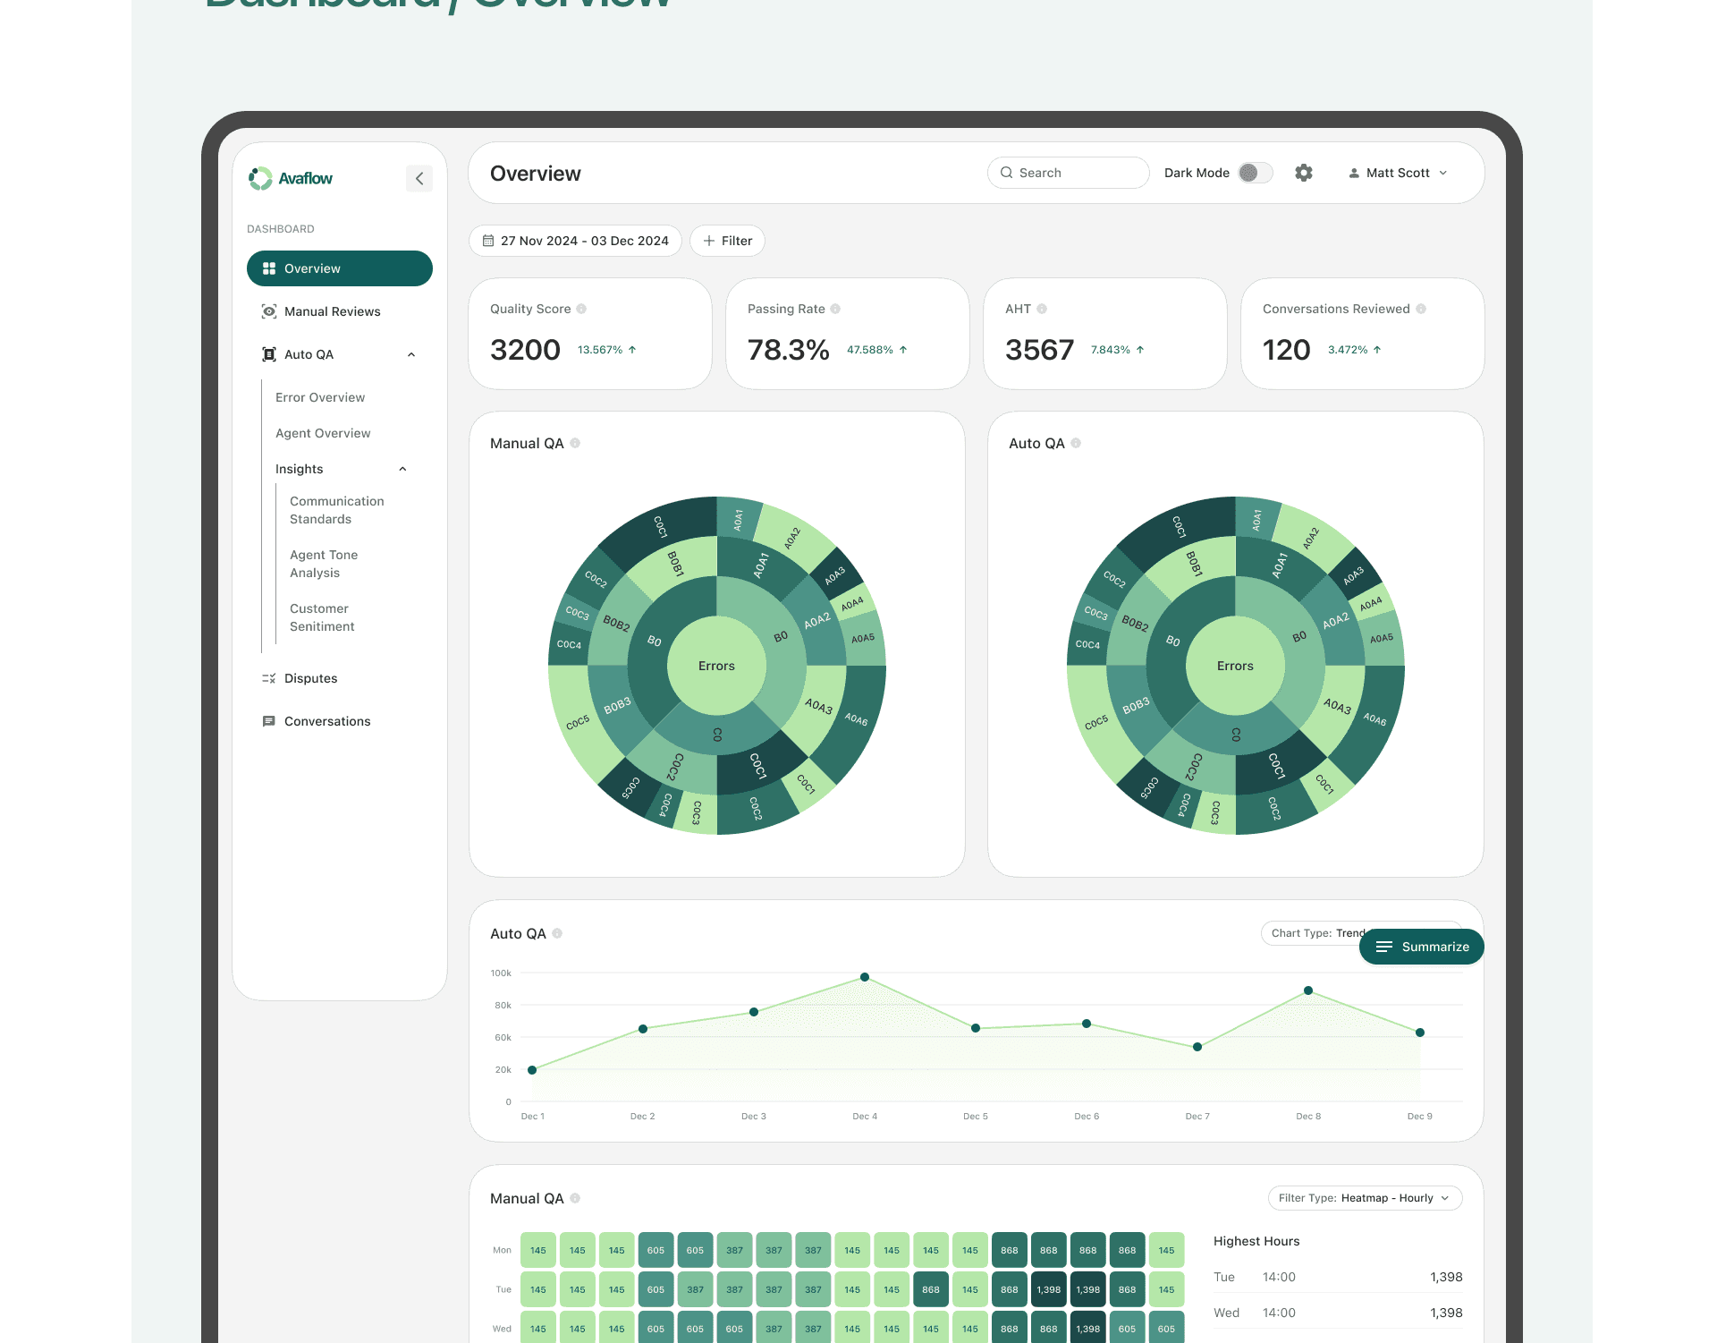Click the Dec 4 peak data point

click(x=865, y=977)
